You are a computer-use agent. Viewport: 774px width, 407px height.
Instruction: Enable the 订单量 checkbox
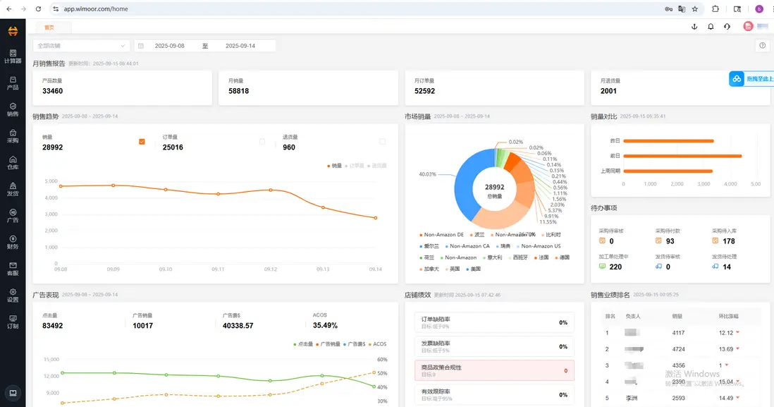tap(262, 142)
